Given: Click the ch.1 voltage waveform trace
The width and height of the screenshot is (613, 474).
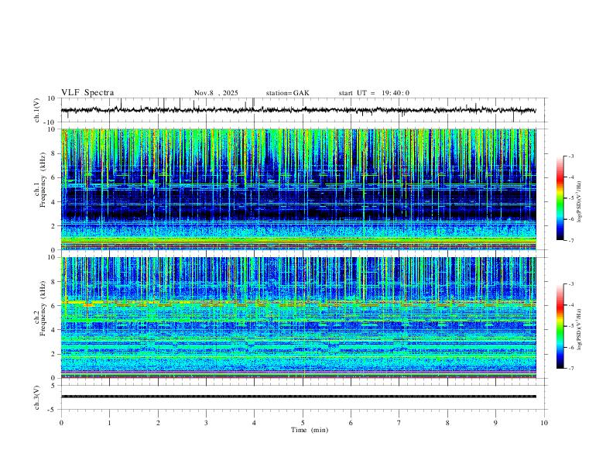Looking at the screenshot, I should 298,110.
